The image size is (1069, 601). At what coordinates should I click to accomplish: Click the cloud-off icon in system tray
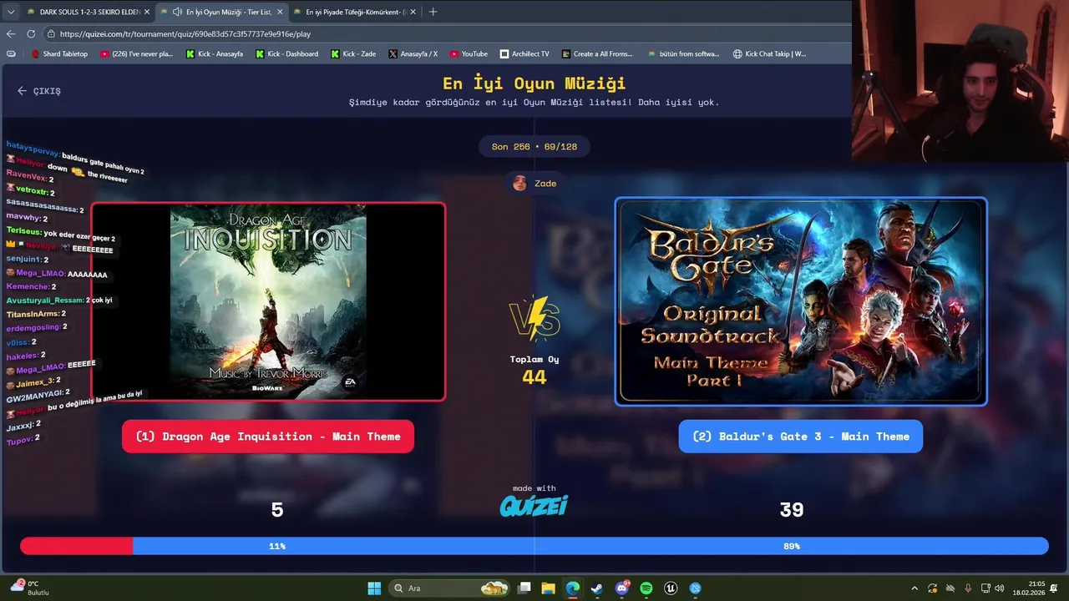coord(950,588)
